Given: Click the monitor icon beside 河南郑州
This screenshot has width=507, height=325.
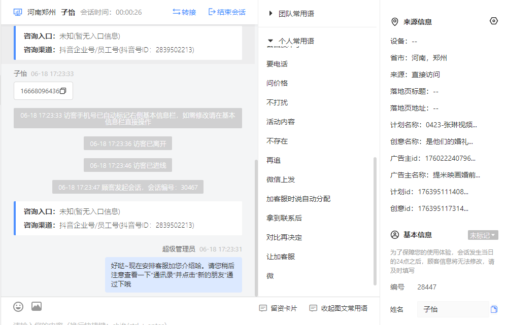Looking at the screenshot, I should 17,12.
